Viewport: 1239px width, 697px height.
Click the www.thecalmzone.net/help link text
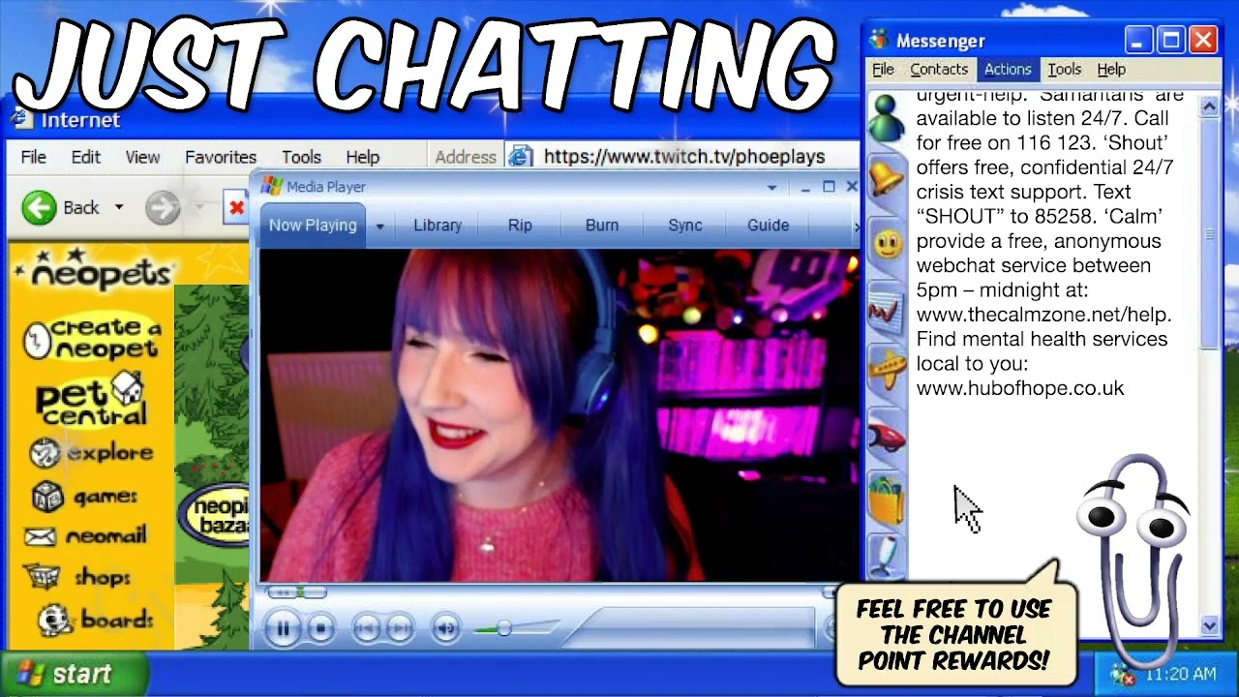click(x=1043, y=315)
